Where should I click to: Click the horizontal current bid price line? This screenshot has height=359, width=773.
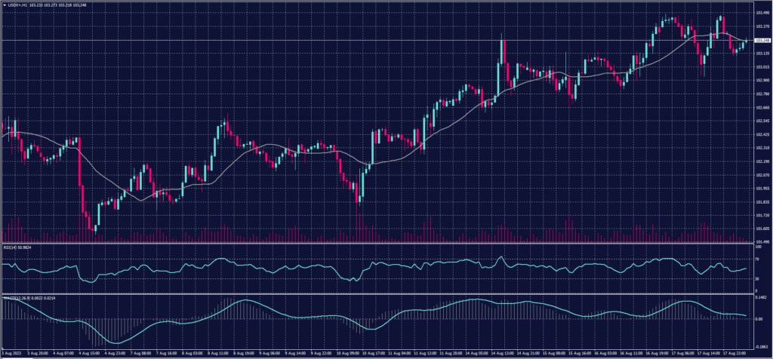pyautogui.click(x=302, y=40)
